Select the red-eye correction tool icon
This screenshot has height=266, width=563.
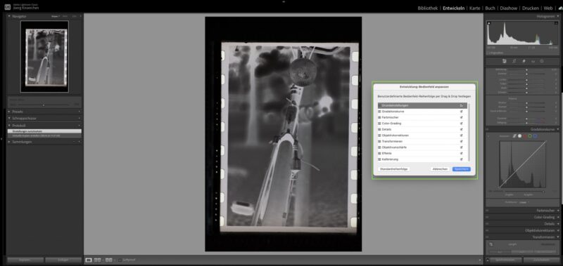[x=533, y=61]
